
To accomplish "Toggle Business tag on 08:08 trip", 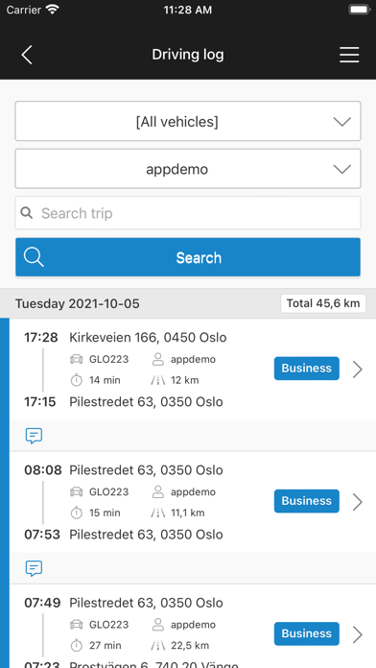I will 307,501.
